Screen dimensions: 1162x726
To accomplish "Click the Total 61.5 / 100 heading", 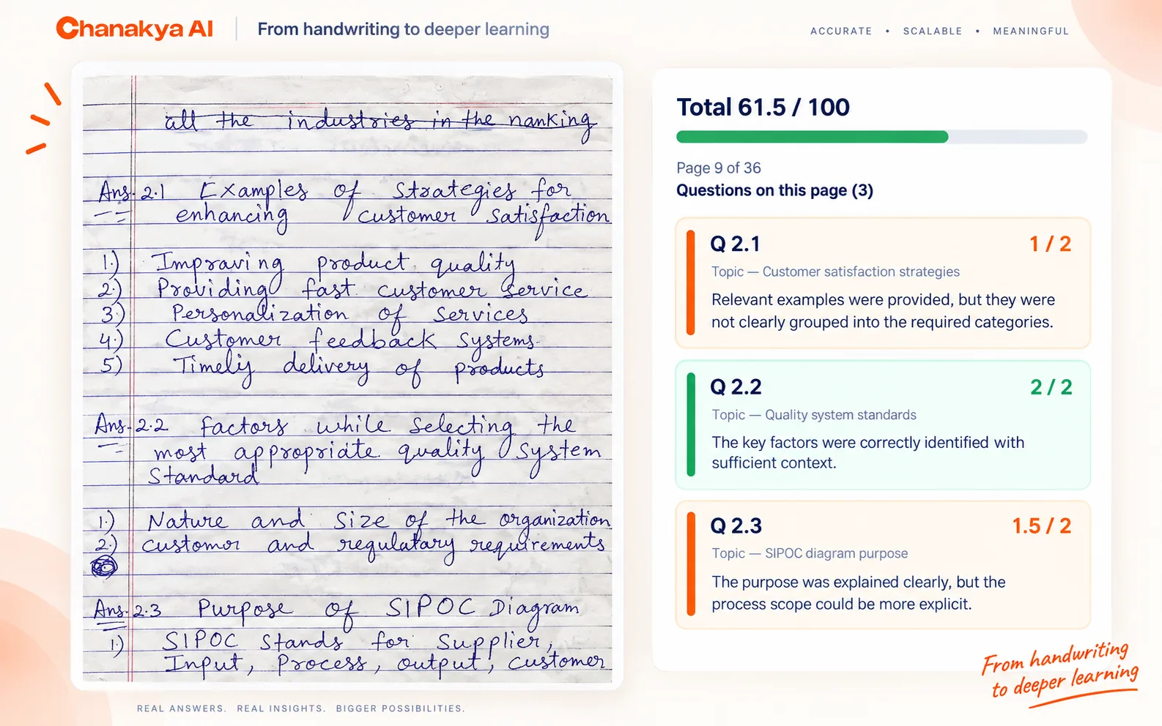I will pyautogui.click(x=763, y=107).
